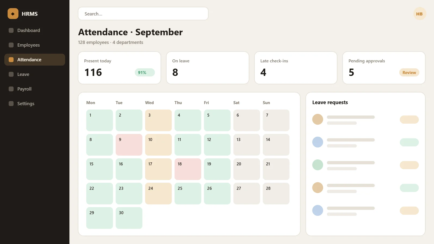This screenshot has height=244, width=434.
Task: Select Sunday the 28th cell
Action: tap(276, 194)
